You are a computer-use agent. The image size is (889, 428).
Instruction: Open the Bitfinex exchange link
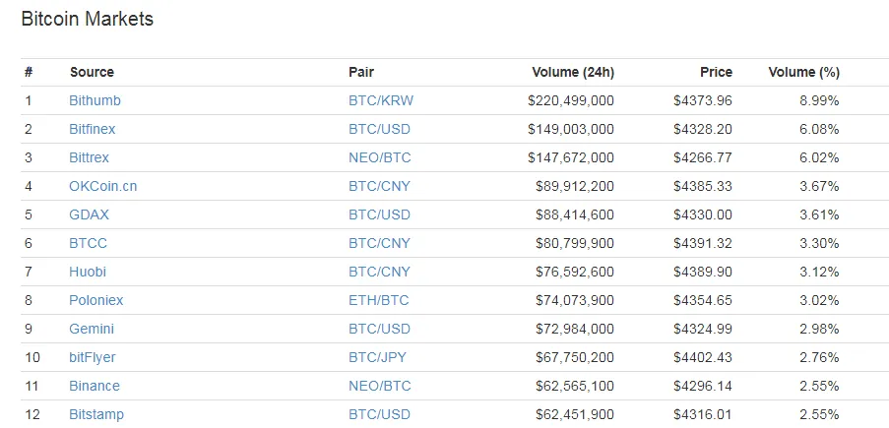point(92,129)
